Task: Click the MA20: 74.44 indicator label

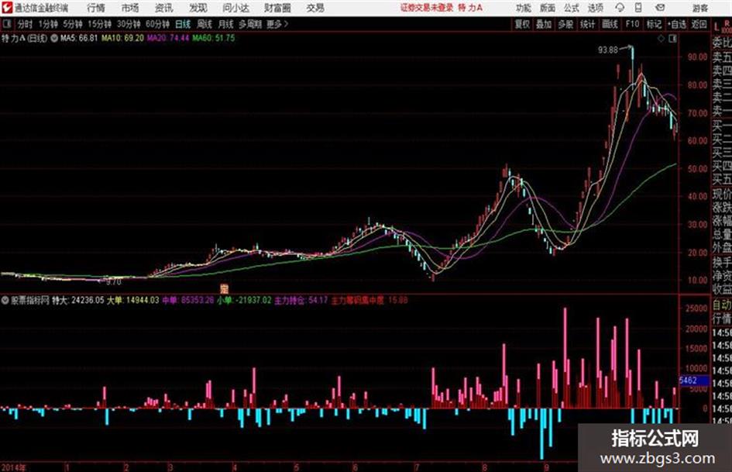Action: coord(168,38)
